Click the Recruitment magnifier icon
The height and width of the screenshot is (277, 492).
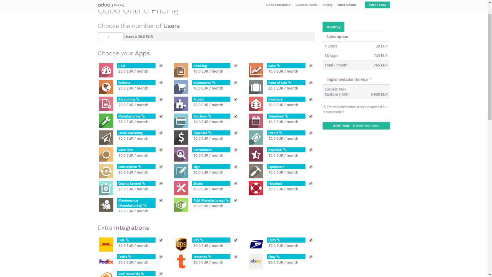181,155
